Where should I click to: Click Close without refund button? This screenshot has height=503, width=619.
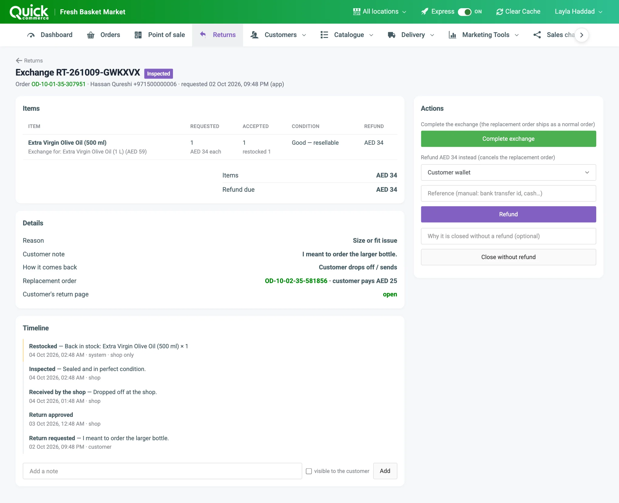point(508,257)
